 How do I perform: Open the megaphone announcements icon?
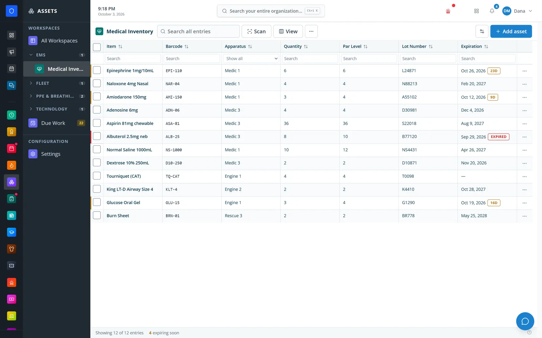point(12,52)
